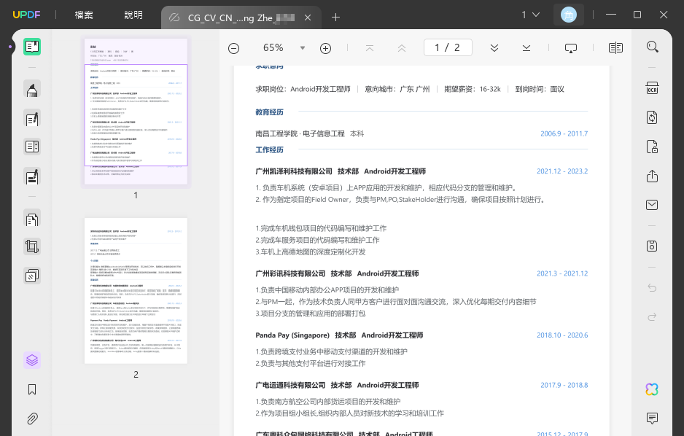Select the page 2 thumbnail

pyautogui.click(x=136, y=291)
